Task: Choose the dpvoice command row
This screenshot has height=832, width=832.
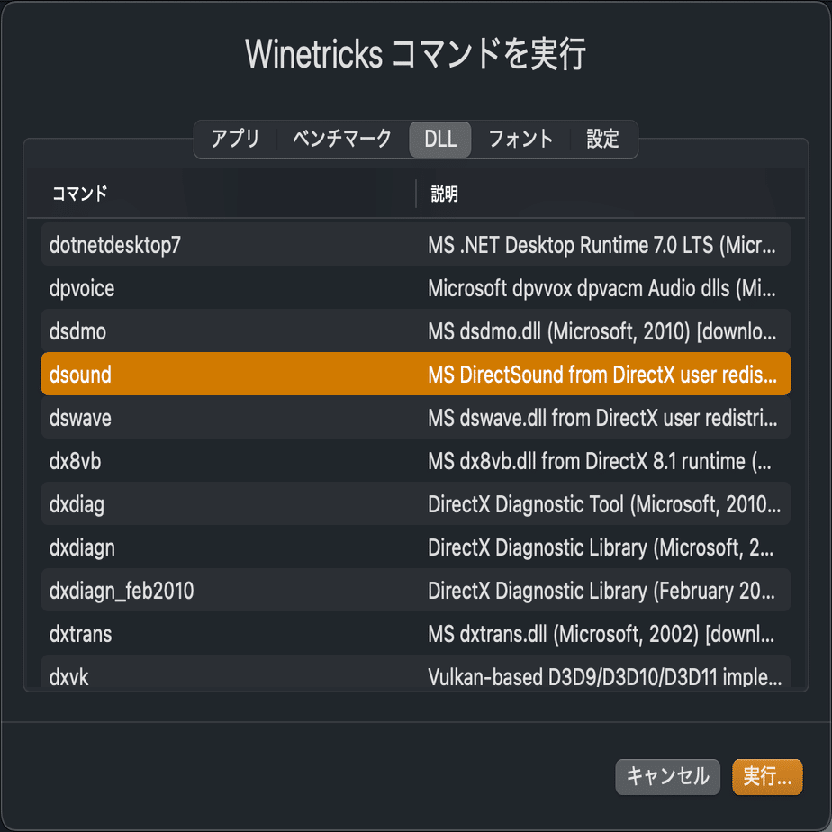Action: pyautogui.click(x=415, y=288)
